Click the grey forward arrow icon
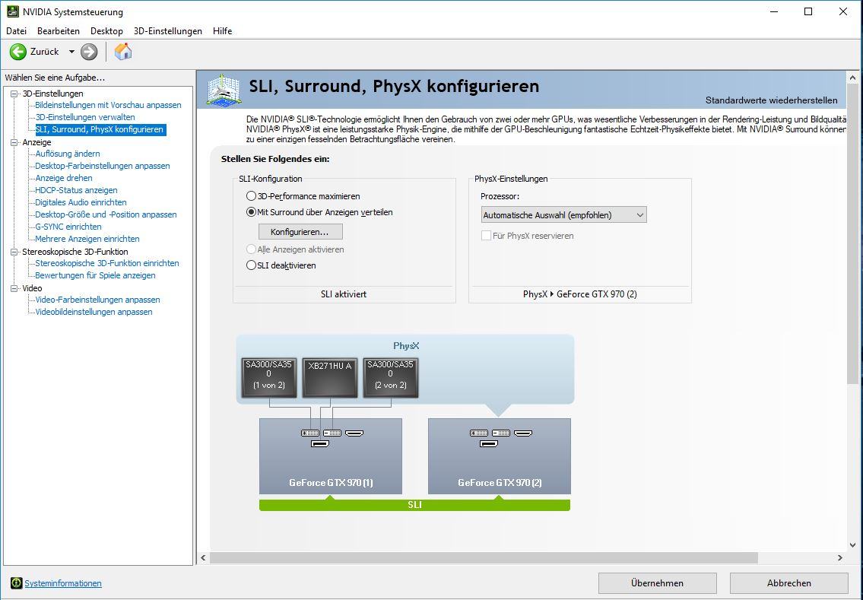 coord(89,52)
